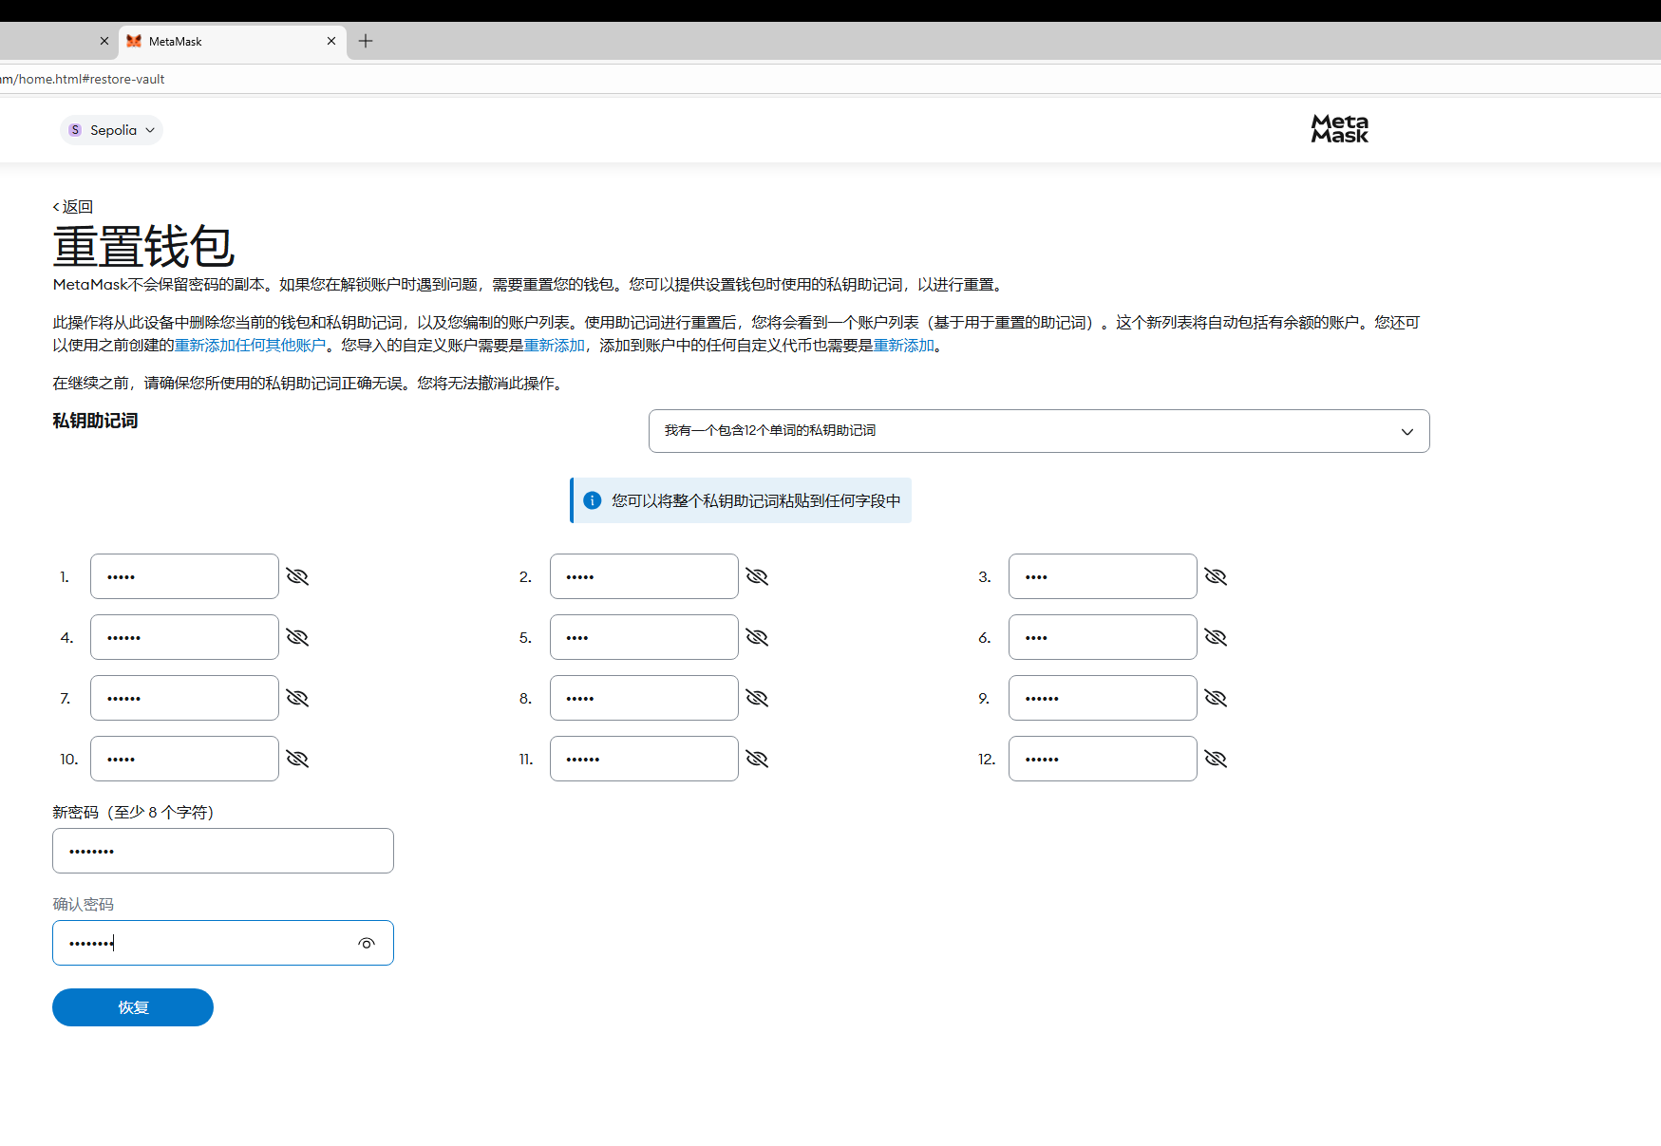Unhide seed word 12
This screenshot has height=1146, width=1661.
point(1216,759)
